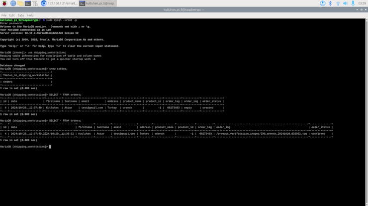Click the 'Tables_in_shipping_workstation' header
The width and height of the screenshot is (368, 206).
(26, 75)
